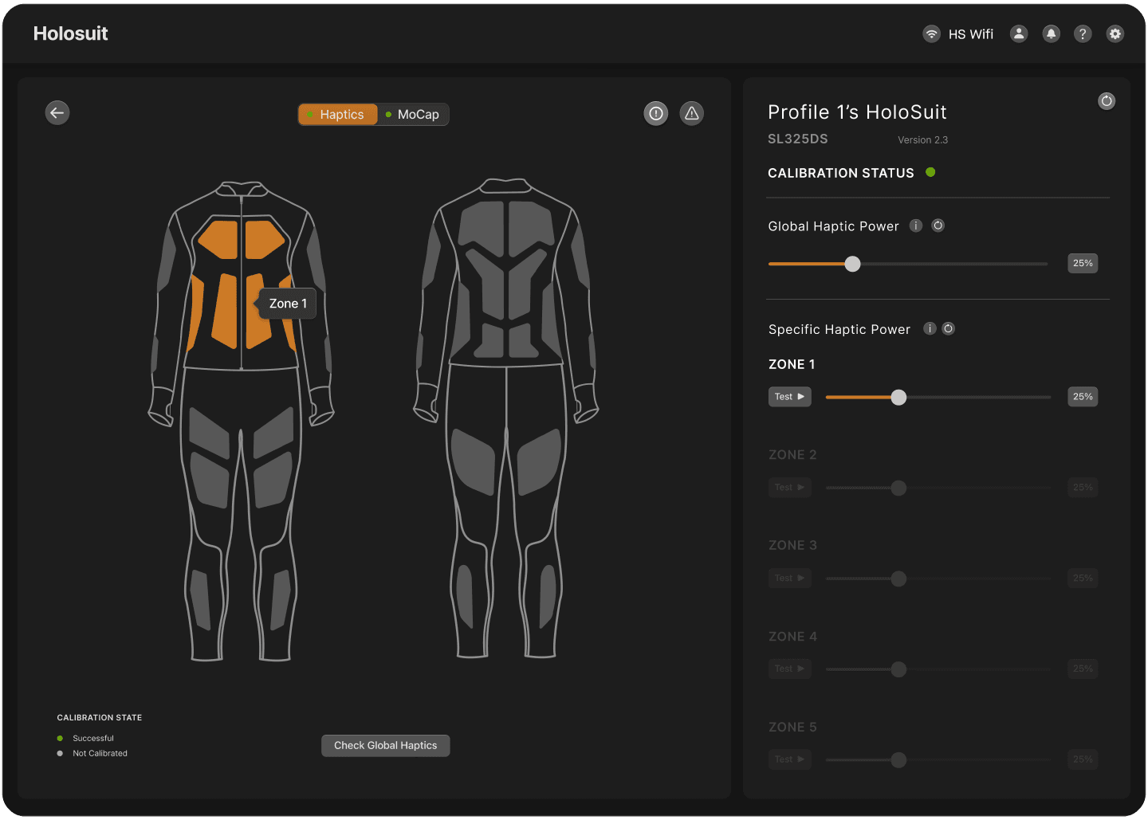This screenshot has width=1148, height=820.
Task: Open the user profile icon
Action: [x=1019, y=33]
